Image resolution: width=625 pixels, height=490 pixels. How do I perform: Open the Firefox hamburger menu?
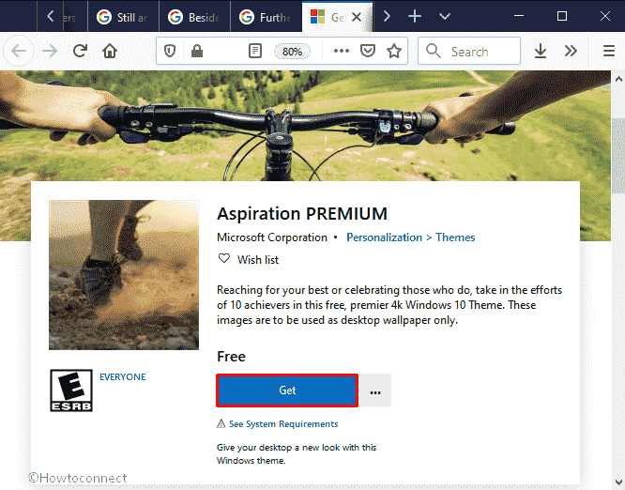pos(609,51)
